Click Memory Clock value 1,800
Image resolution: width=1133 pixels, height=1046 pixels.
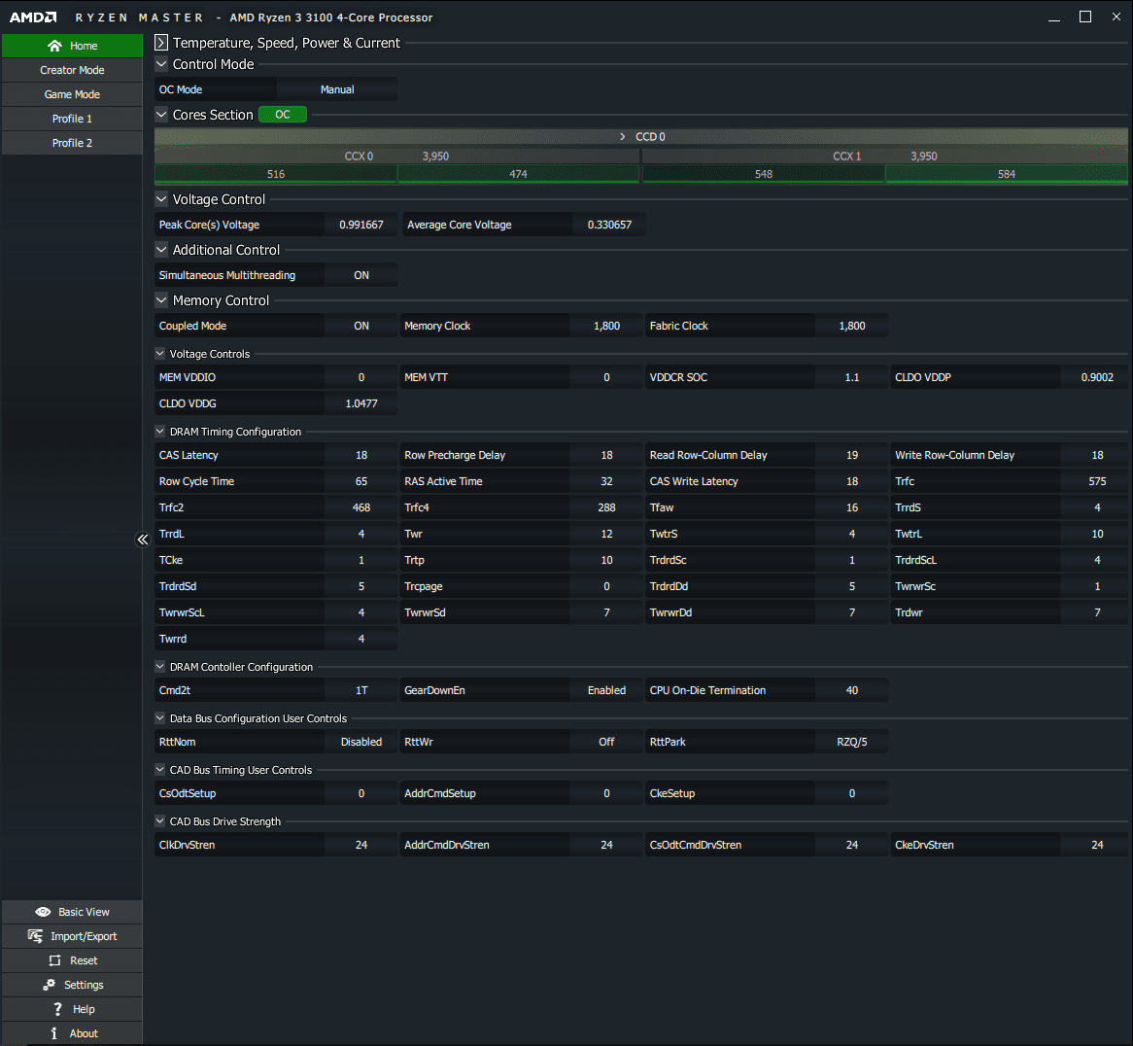click(606, 326)
